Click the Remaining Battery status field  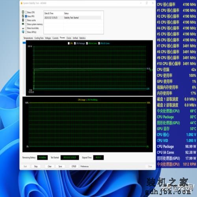[43, 158]
